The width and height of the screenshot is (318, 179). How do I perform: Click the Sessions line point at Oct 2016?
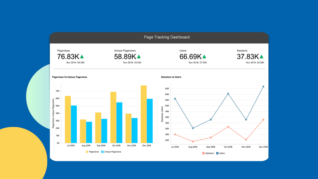(x=228, y=127)
